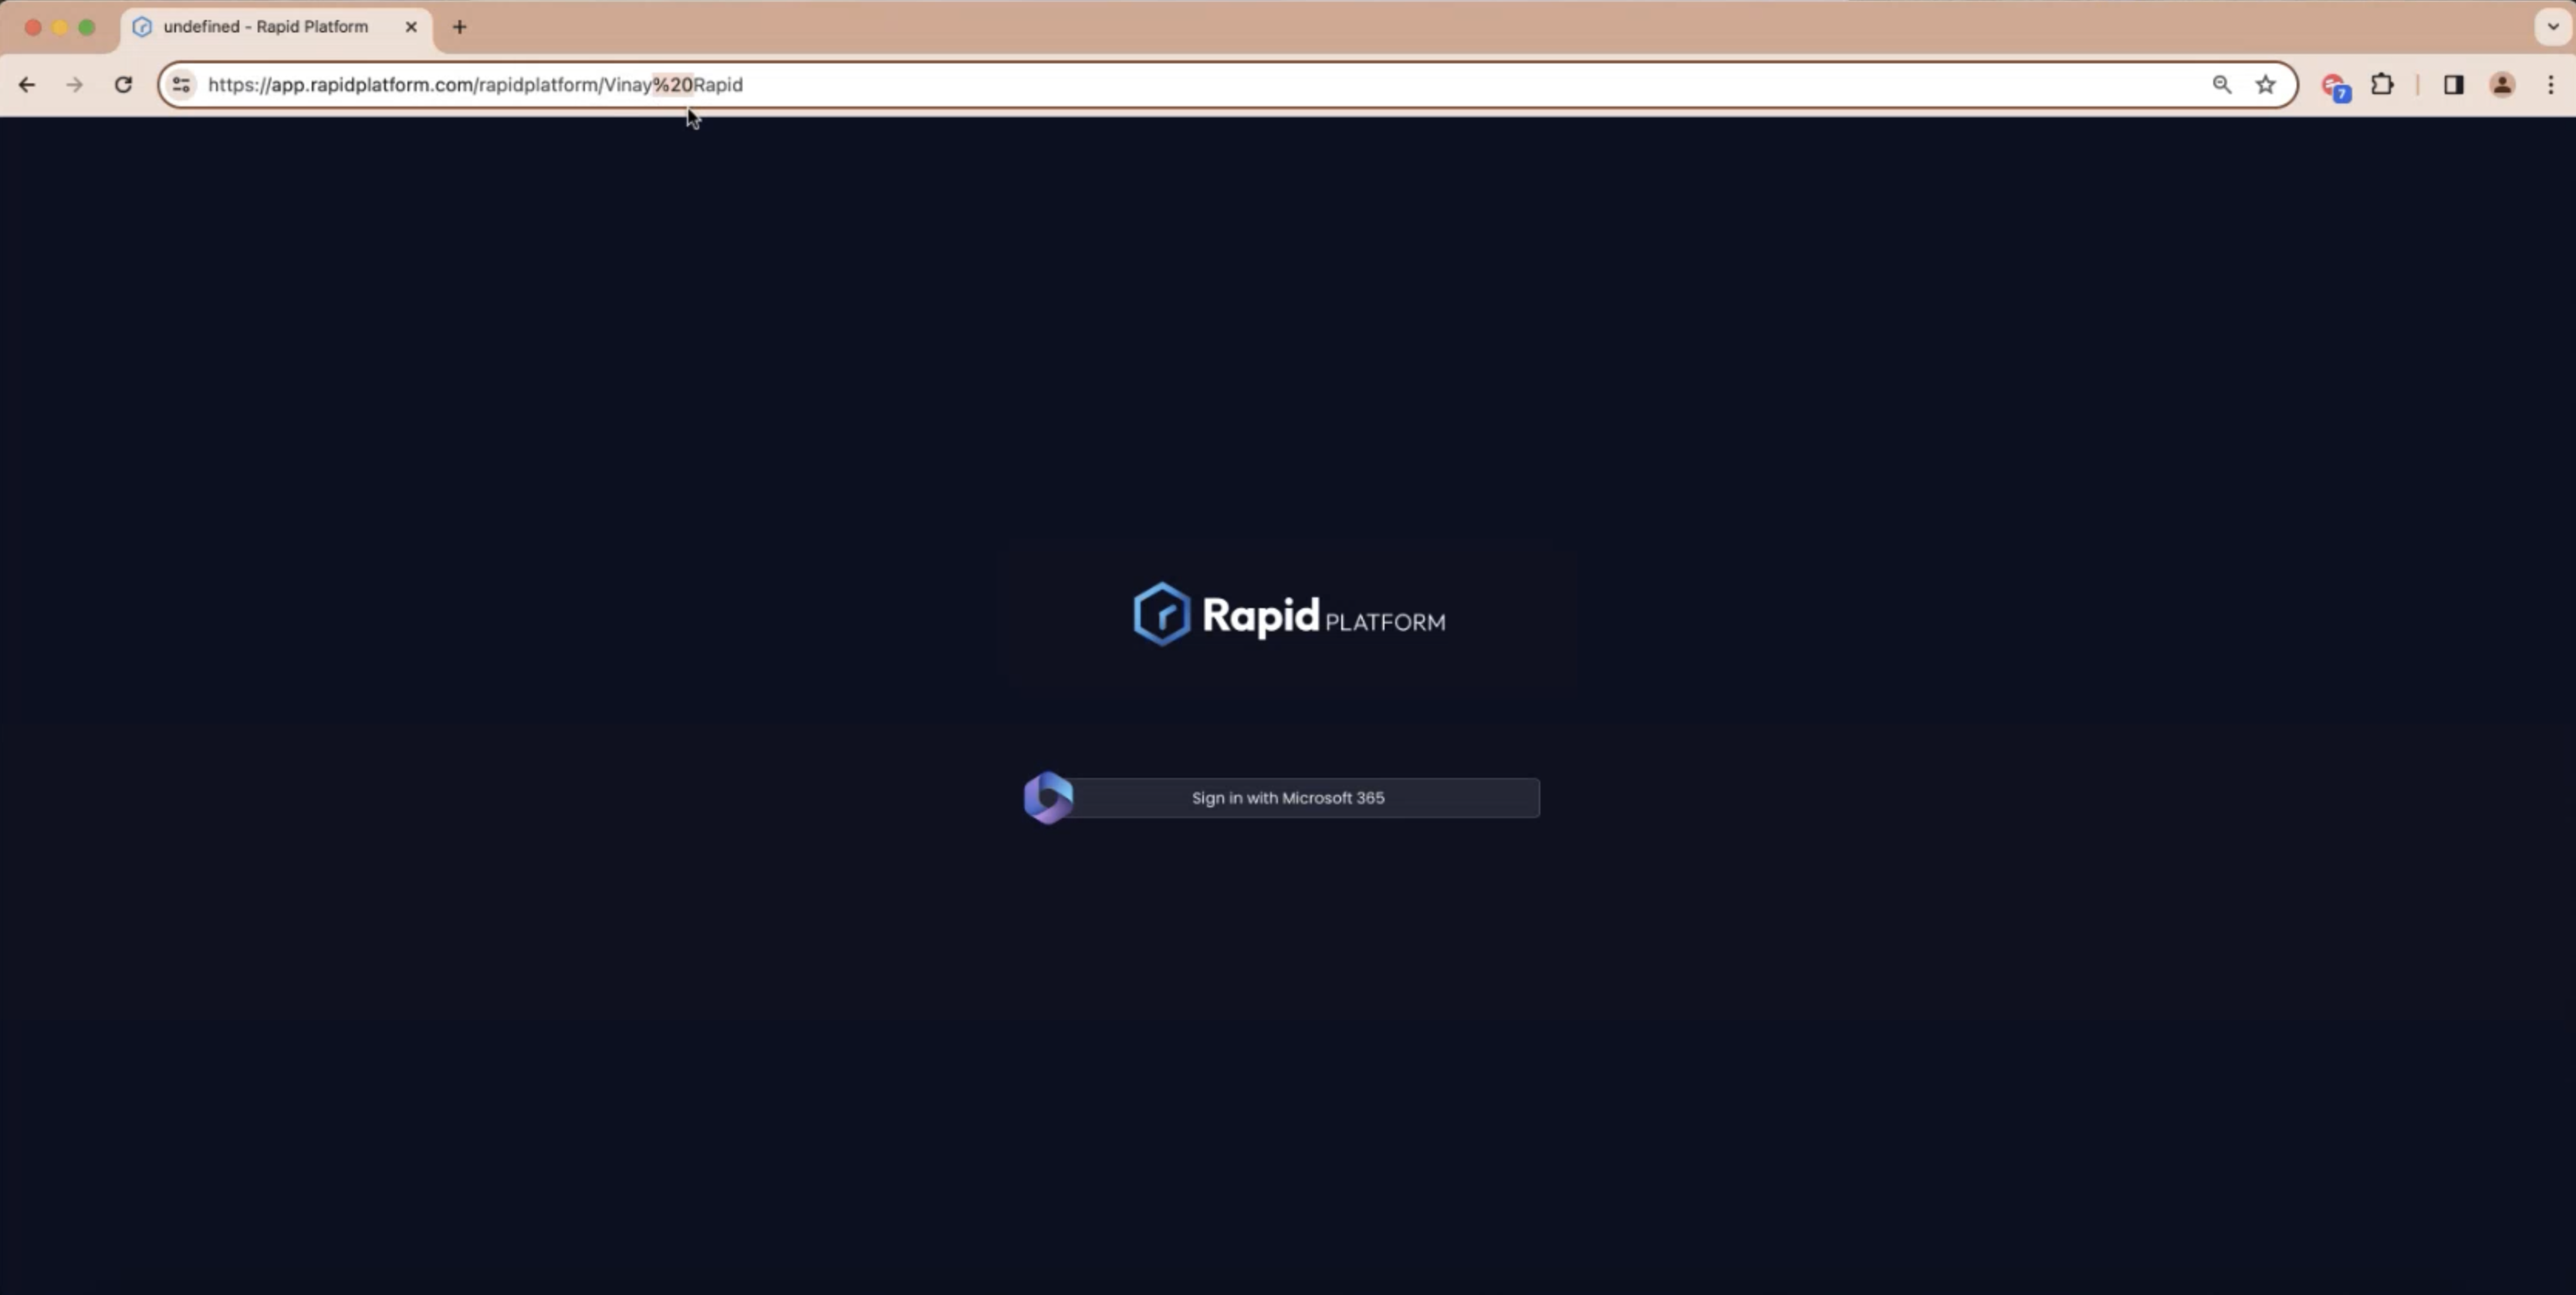The width and height of the screenshot is (2576, 1295).
Task: Click the Sign in with Microsoft 365 button
Action: pos(1288,798)
